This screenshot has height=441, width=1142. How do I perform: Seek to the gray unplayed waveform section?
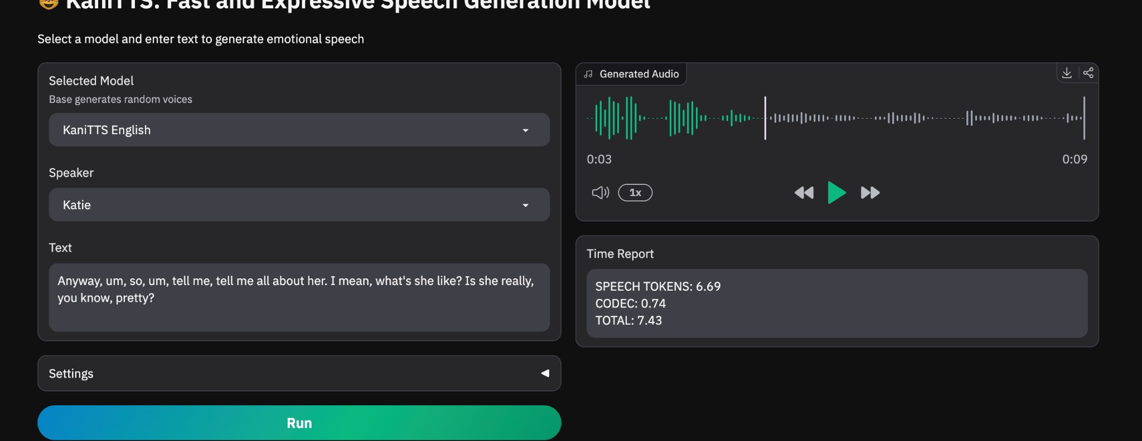pyautogui.click(x=920, y=118)
